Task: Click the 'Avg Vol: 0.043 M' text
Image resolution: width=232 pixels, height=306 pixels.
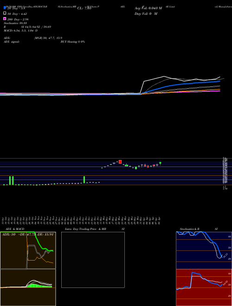Action: (148, 8)
